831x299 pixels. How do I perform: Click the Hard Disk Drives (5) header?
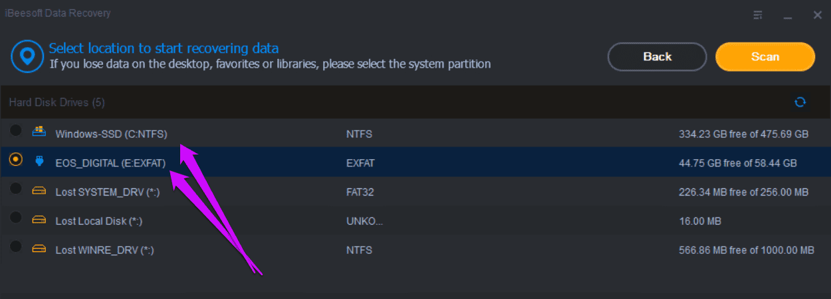57,103
